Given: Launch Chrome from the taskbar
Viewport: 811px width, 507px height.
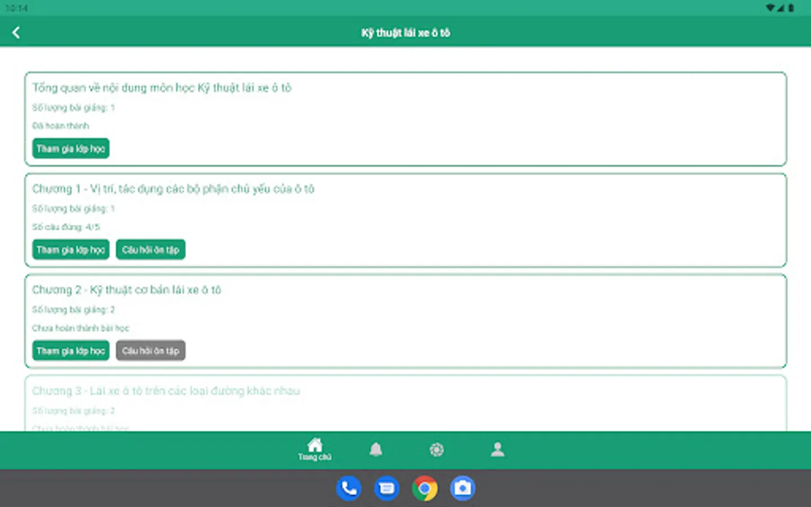Looking at the screenshot, I should click(x=424, y=488).
